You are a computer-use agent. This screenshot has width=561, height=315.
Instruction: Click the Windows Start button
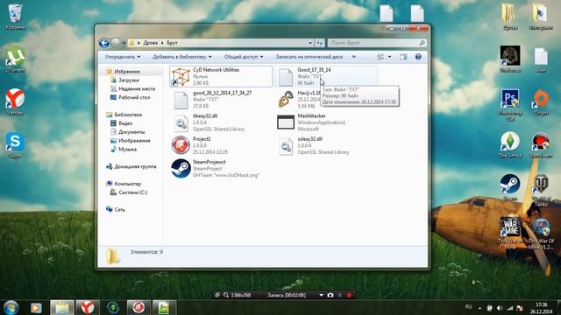tap(11, 307)
